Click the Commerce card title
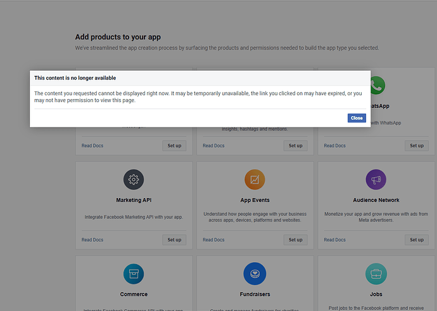 (134, 294)
